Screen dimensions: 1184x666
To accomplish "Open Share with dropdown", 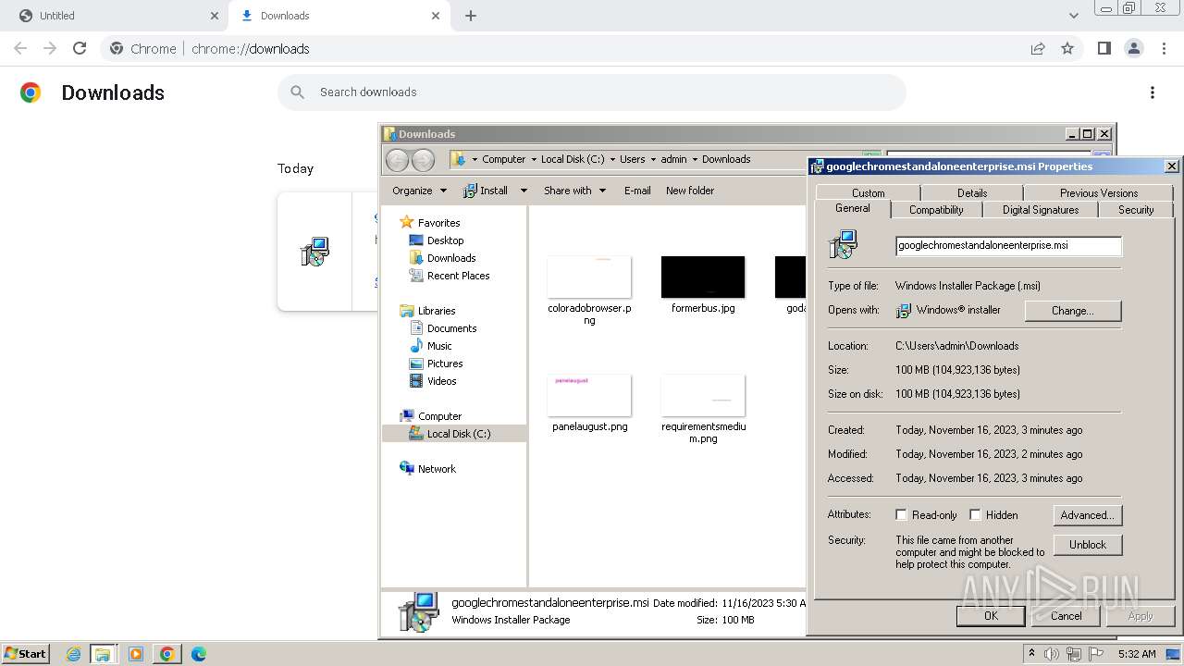I will coord(574,191).
